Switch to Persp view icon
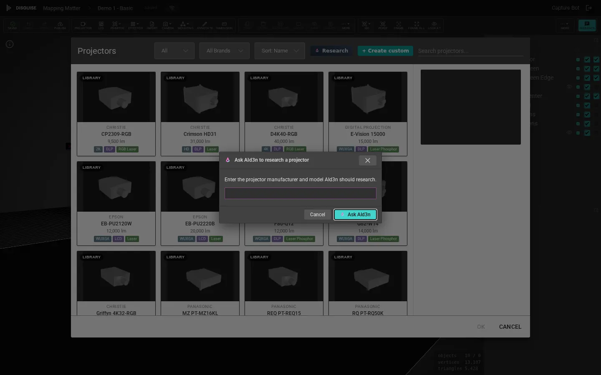 (383, 25)
